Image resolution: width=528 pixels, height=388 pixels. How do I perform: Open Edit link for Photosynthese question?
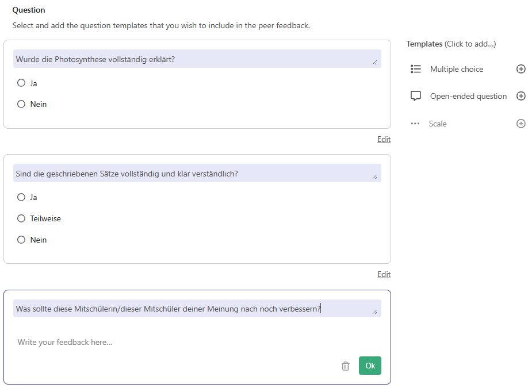point(384,139)
